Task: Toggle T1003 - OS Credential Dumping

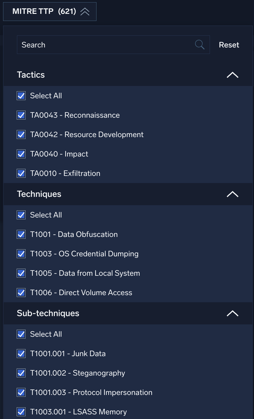Action: point(21,254)
